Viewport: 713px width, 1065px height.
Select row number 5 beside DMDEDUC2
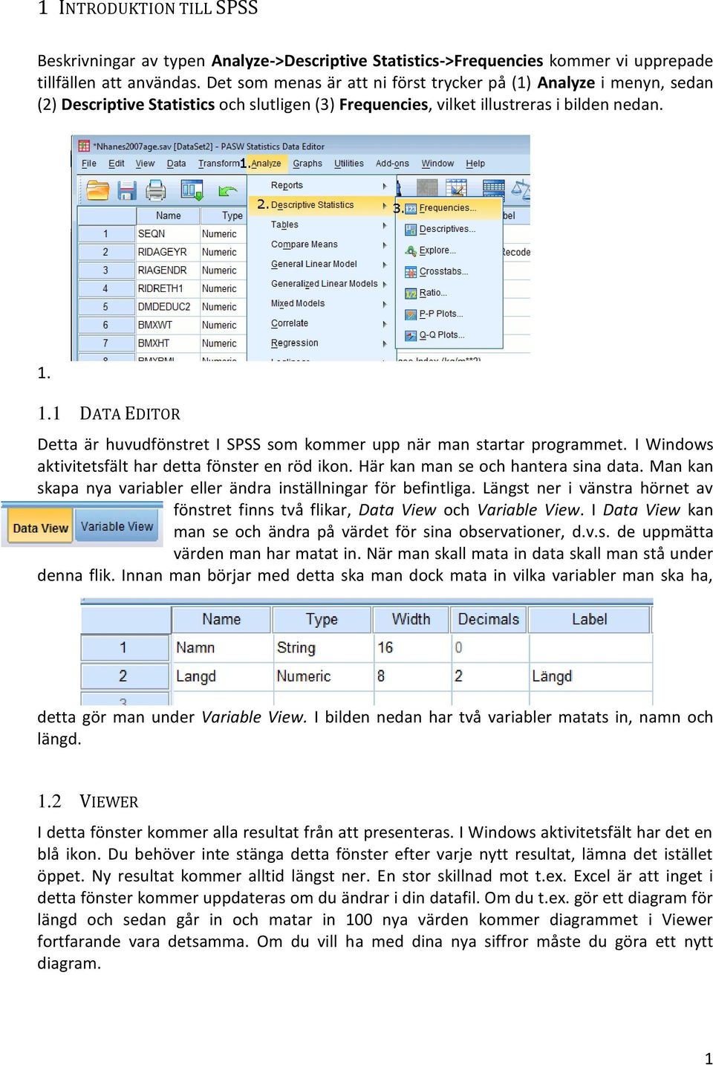[106, 306]
